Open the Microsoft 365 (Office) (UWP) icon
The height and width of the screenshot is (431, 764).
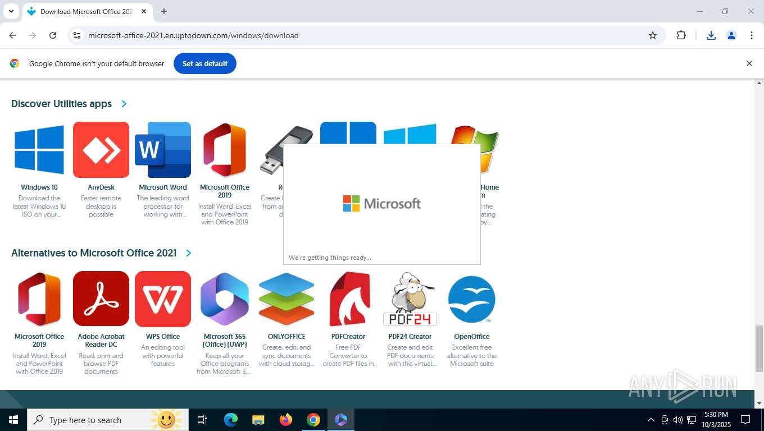pos(225,299)
